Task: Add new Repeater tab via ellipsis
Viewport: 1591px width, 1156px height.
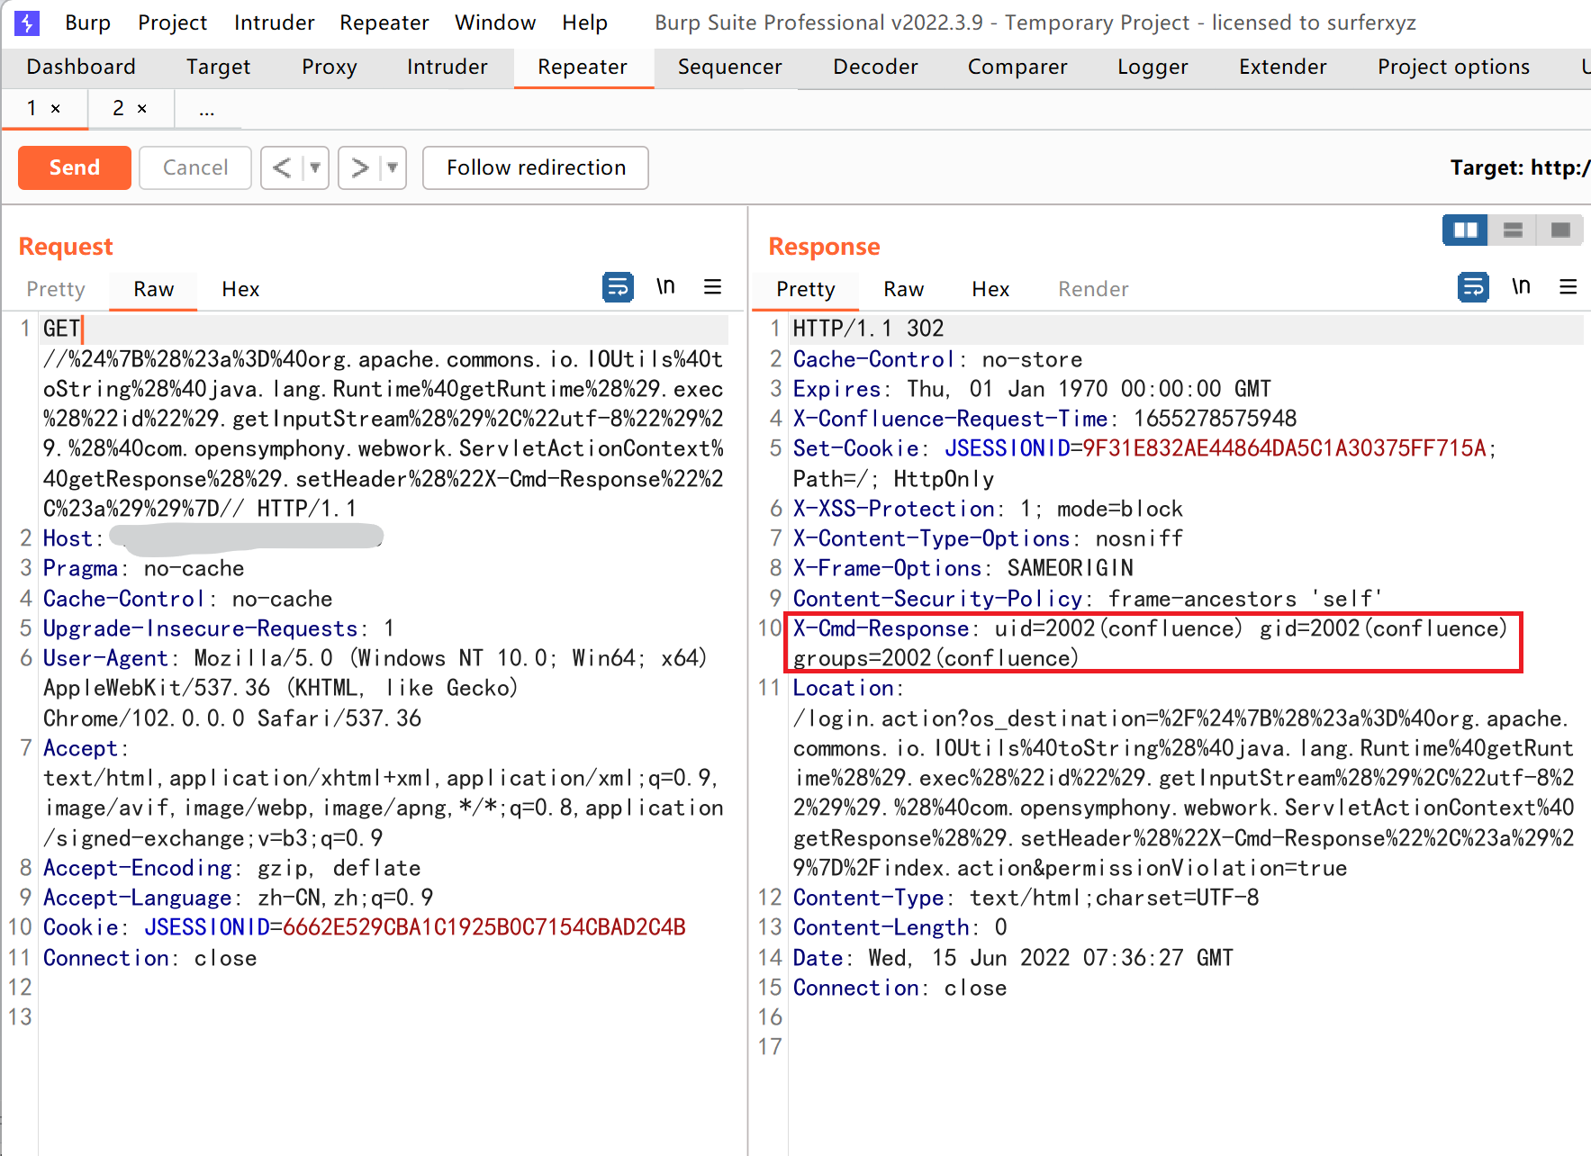Action: coord(207,111)
